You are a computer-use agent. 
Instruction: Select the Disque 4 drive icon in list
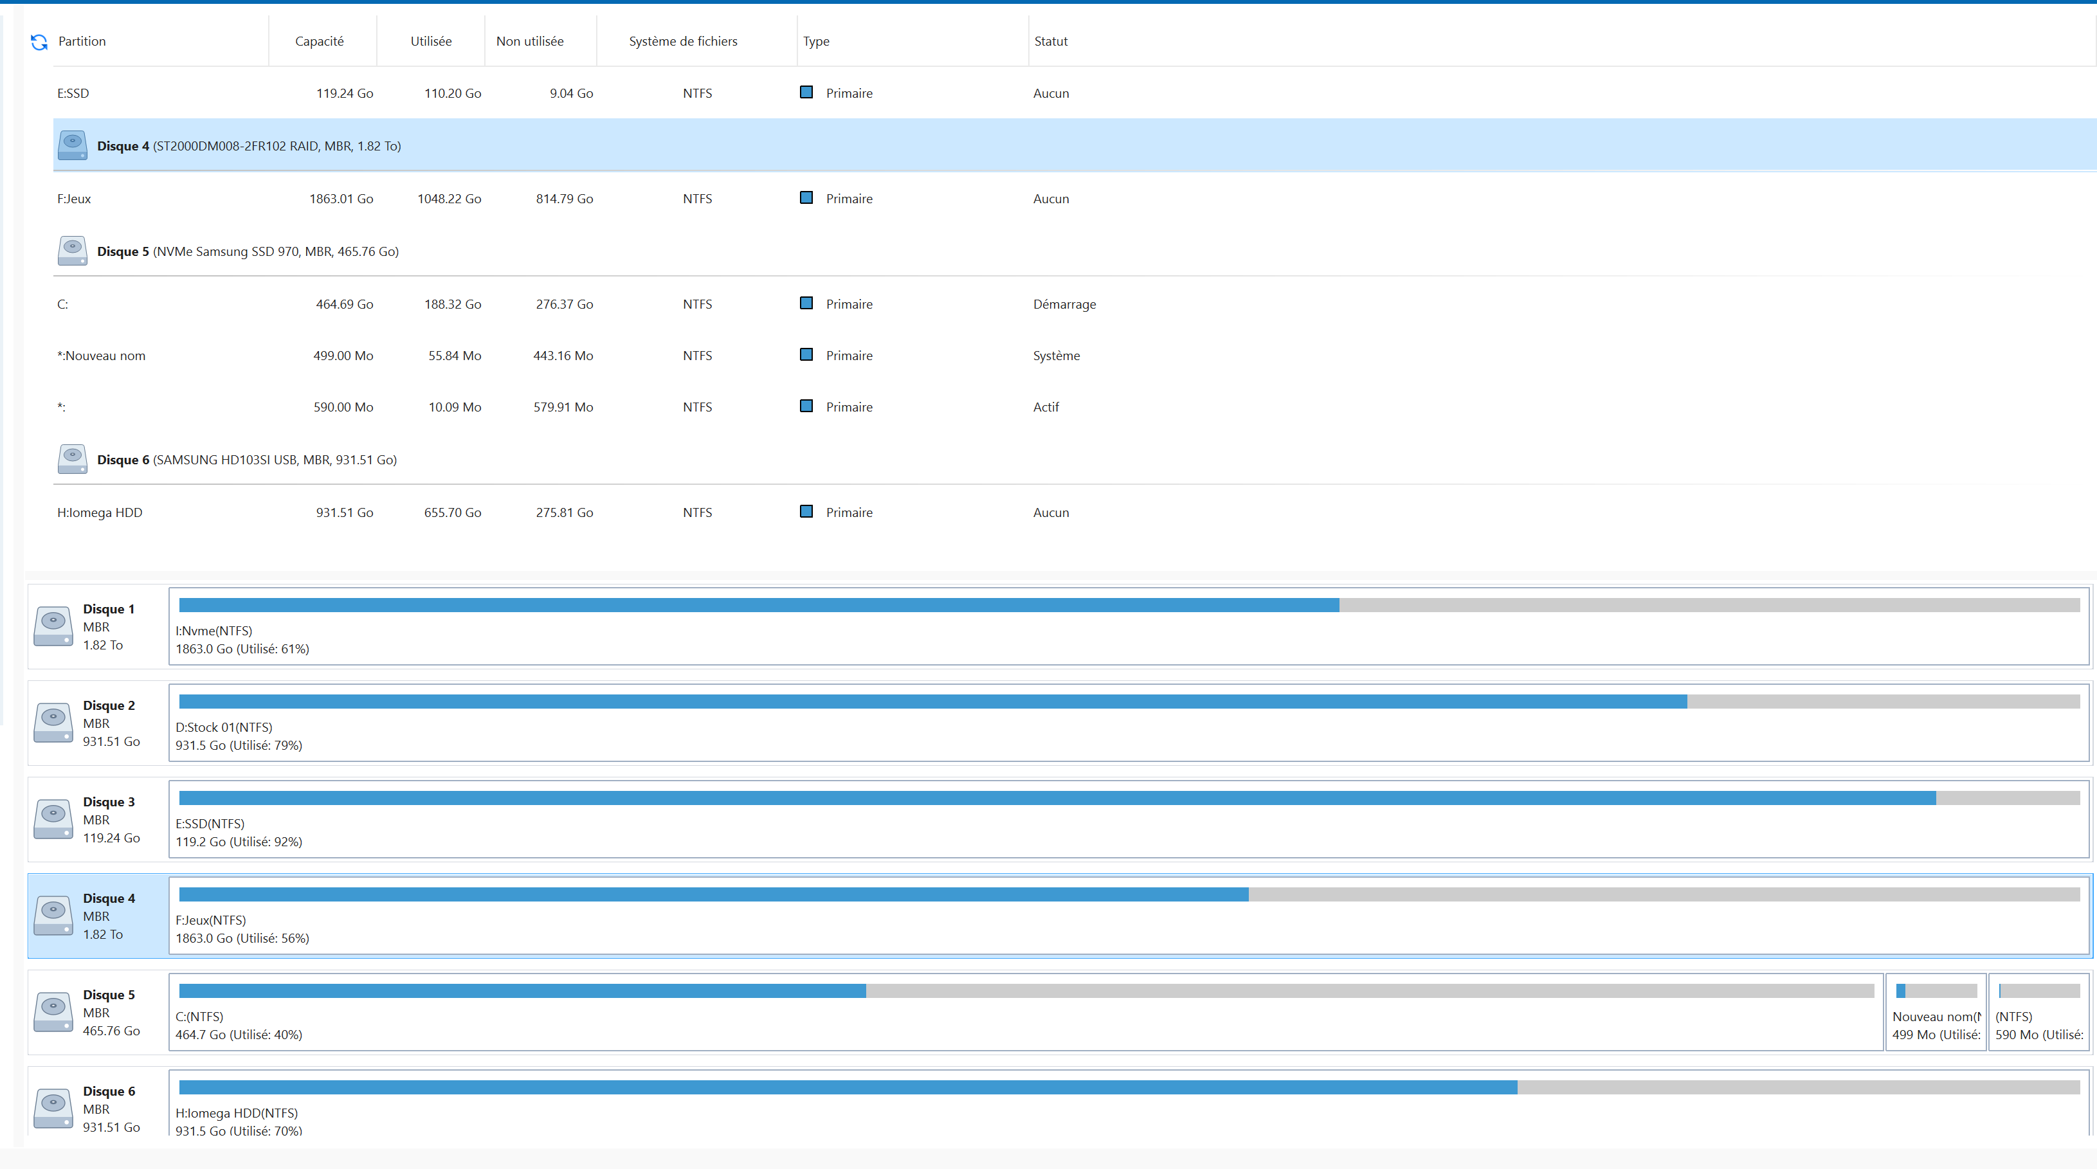[73, 146]
